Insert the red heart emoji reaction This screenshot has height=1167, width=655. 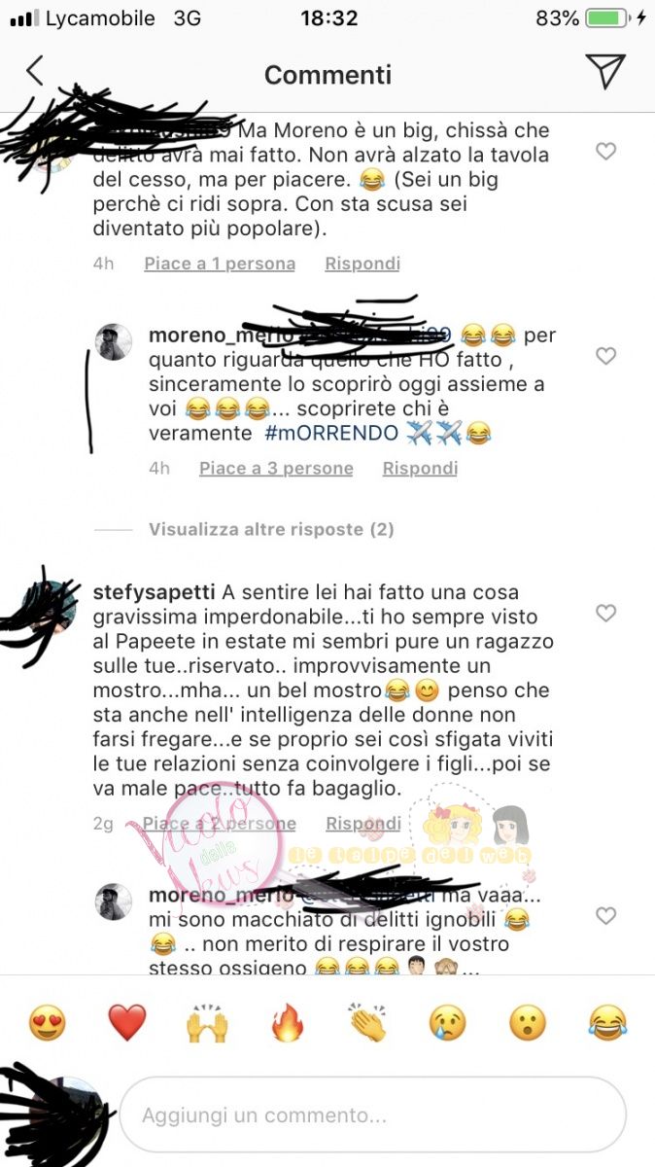click(x=126, y=1023)
